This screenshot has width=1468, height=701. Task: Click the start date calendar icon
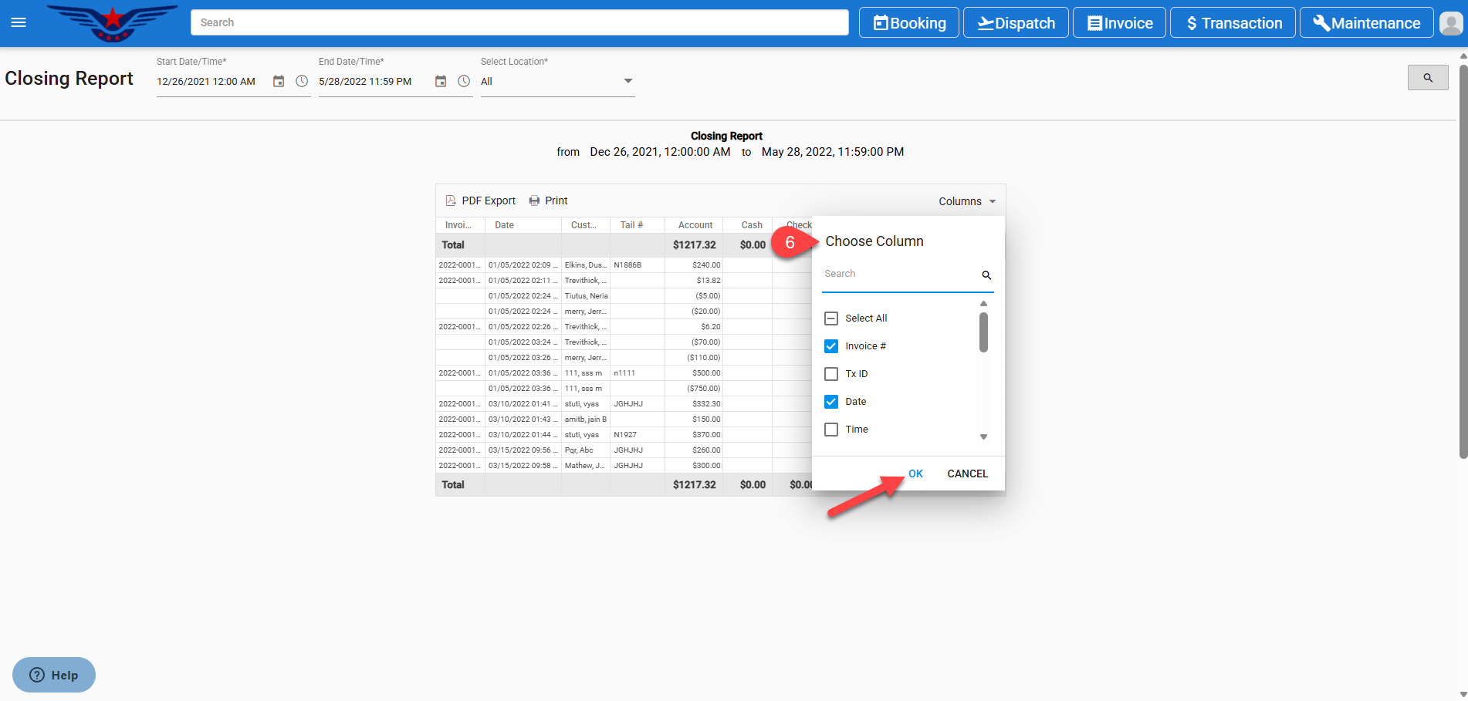[x=279, y=81]
